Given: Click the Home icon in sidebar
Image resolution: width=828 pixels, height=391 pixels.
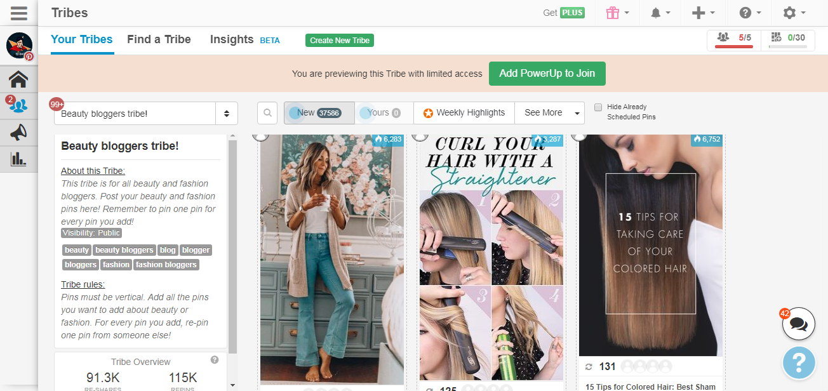Looking at the screenshot, I should [x=18, y=79].
